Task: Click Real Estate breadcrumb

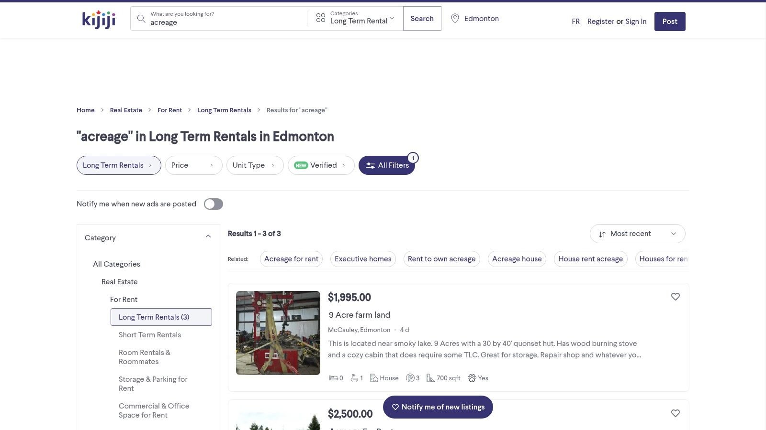Action: coord(126,110)
